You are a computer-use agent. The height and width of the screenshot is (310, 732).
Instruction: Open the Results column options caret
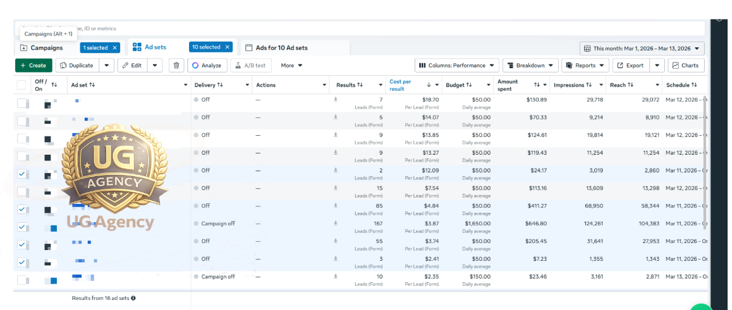click(x=381, y=85)
